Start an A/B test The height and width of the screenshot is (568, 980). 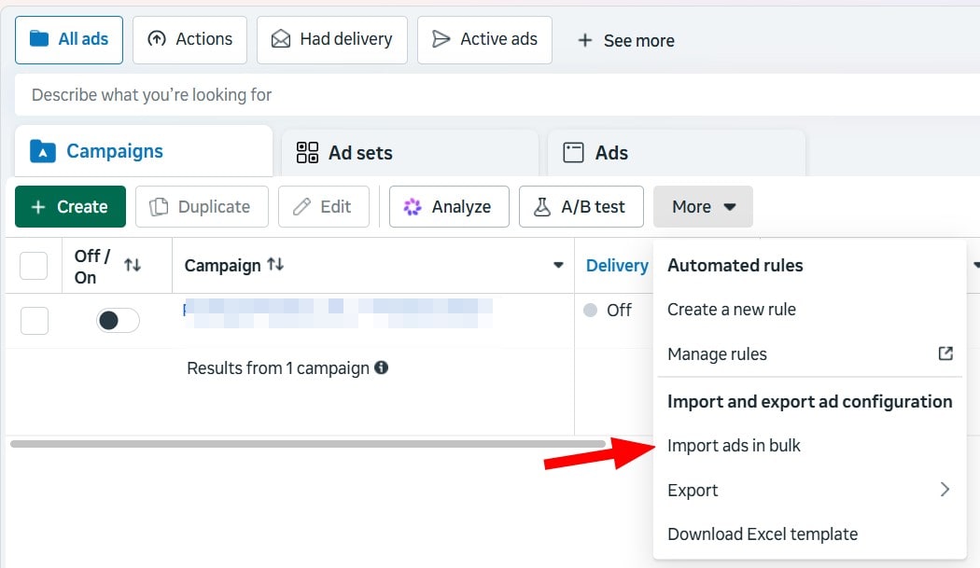click(581, 207)
